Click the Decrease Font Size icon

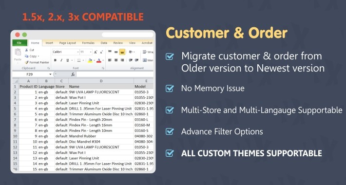tap(101, 52)
